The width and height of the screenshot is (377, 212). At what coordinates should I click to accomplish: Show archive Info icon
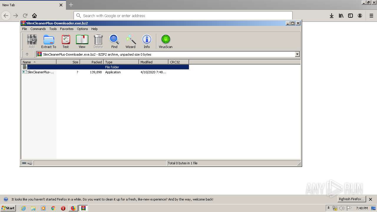[x=147, y=41]
